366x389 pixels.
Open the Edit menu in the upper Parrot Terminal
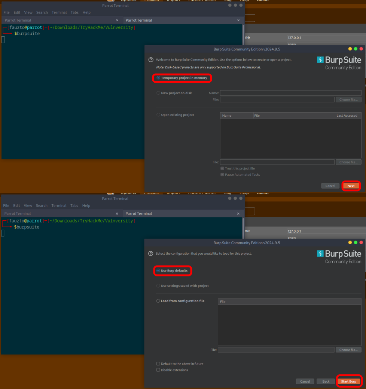click(17, 12)
